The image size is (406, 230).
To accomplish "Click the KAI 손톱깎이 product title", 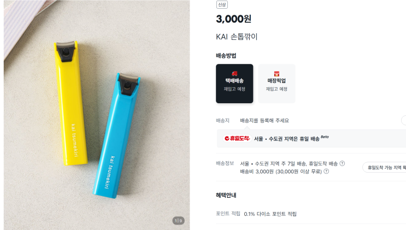I will pyautogui.click(x=237, y=37).
